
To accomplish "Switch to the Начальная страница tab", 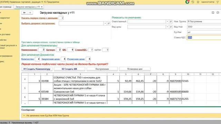I will (6, 7).
